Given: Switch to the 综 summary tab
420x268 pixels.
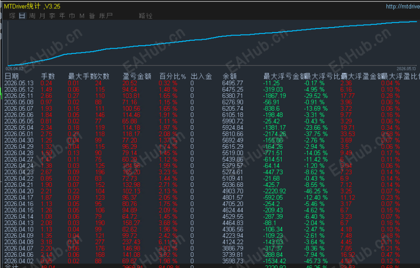Looking at the screenshot, I should (12, 16).
